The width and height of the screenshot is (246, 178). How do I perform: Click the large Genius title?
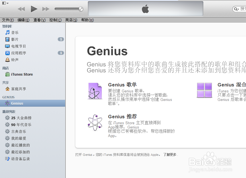(x=107, y=51)
